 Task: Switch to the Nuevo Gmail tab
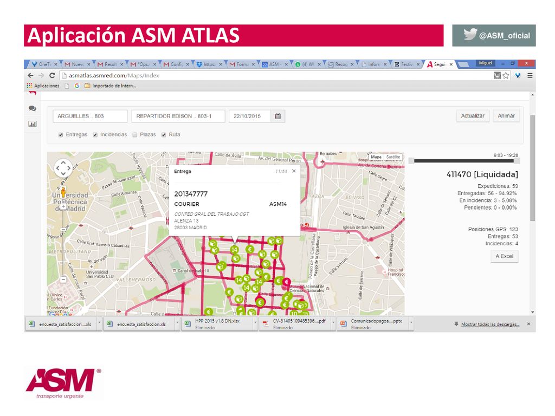click(77, 64)
